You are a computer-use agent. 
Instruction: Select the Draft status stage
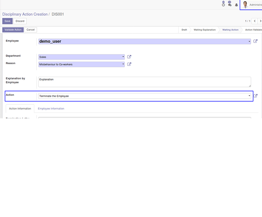pos(184,30)
